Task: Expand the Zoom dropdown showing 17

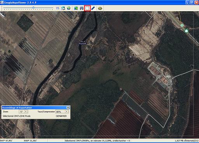Action: [x=26, y=112]
